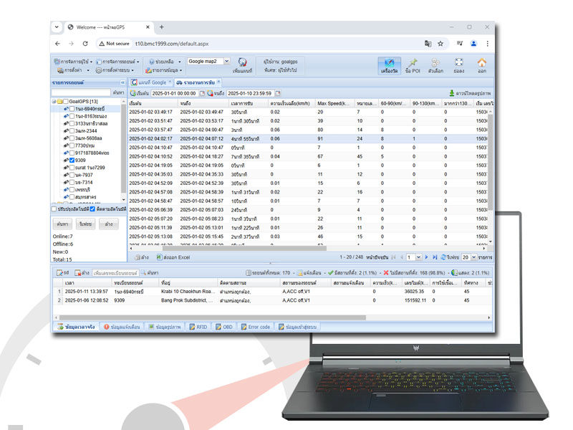Open end date calendar picker icon
The height and width of the screenshot is (430, 573).
tap(278, 93)
